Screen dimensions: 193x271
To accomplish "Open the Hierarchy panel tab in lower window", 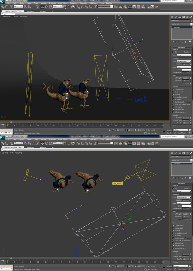I will [x=180, y=153].
